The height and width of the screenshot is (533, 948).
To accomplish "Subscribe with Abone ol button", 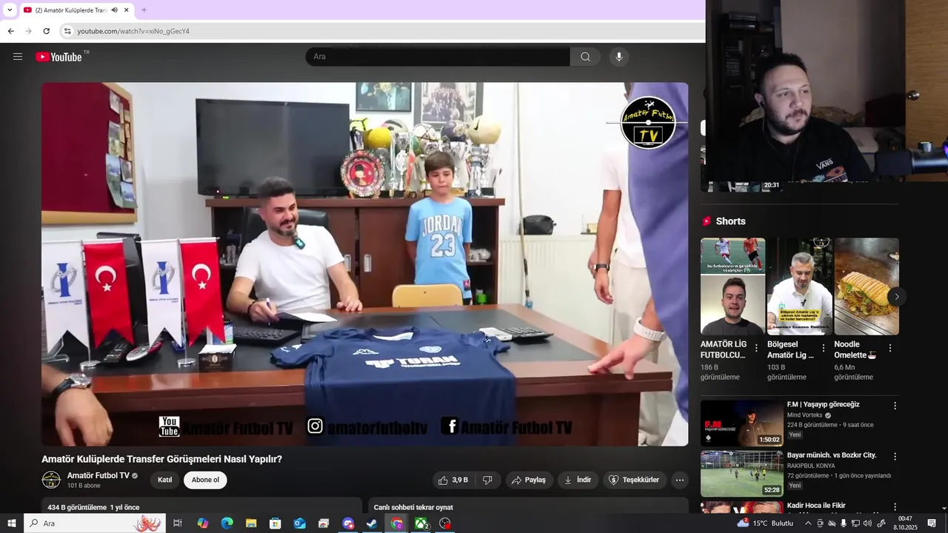I will click(x=205, y=480).
